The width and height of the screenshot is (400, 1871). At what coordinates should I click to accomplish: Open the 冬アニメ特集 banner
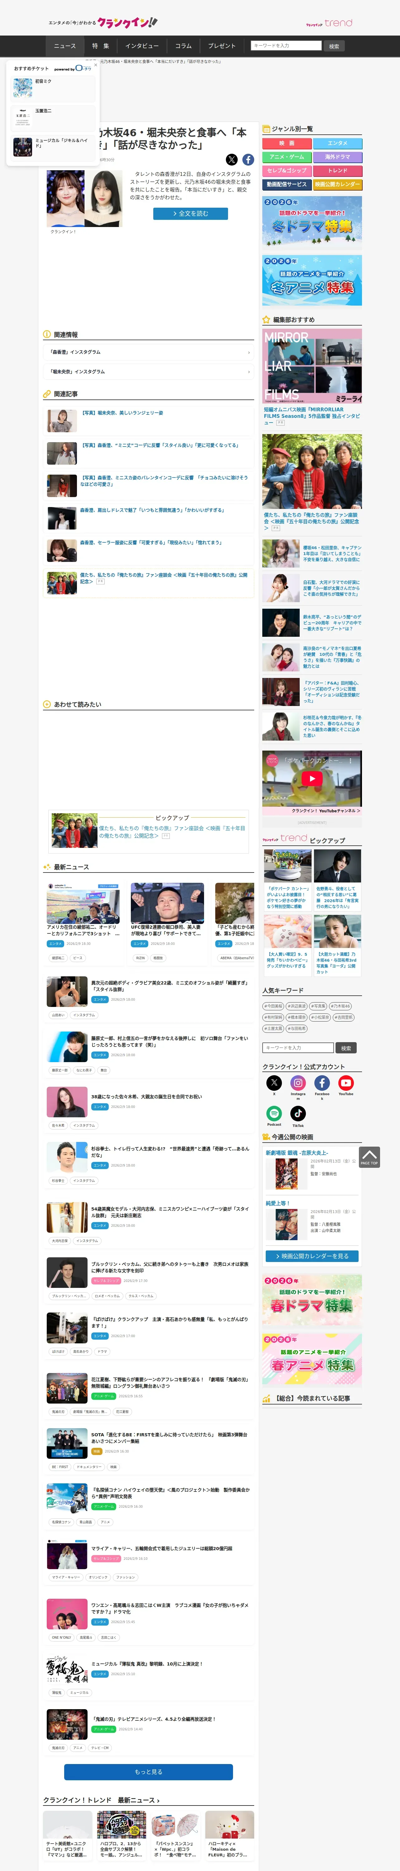tap(312, 280)
